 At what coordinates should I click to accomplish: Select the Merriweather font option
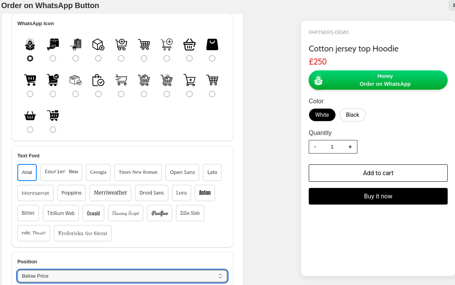(x=110, y=193)
